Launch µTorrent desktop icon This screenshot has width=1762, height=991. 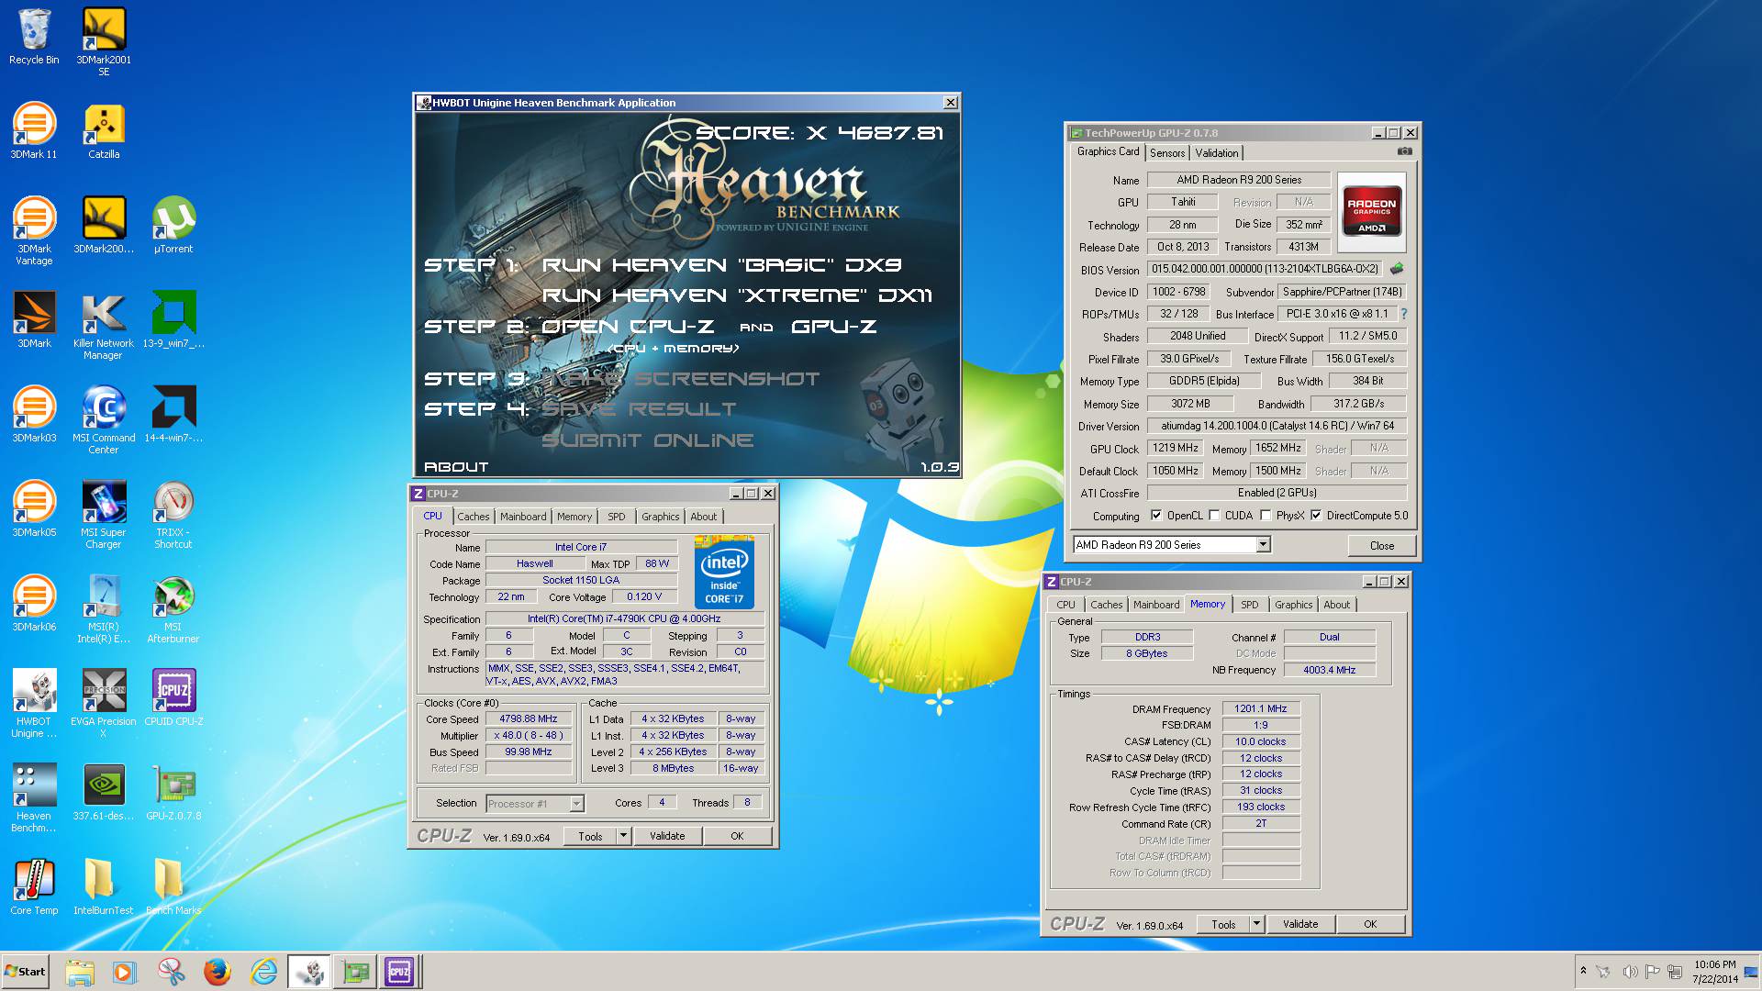pos(173,226)
